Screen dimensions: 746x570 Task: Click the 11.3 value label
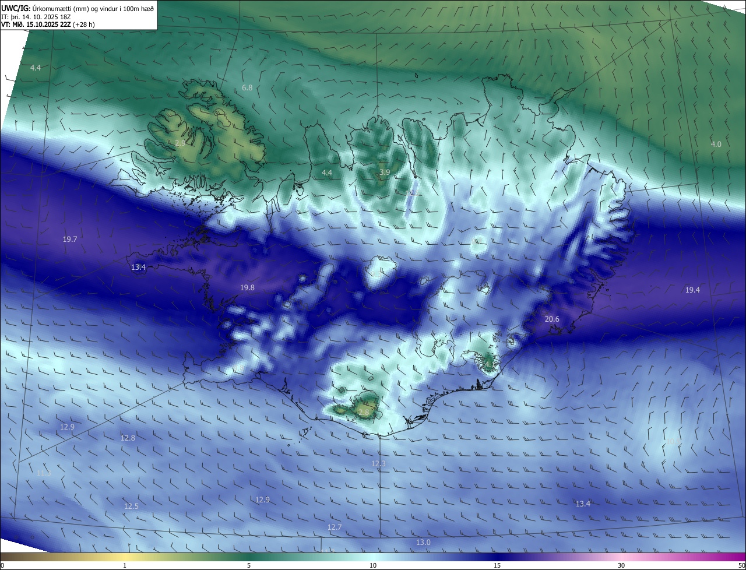pyautogui.click(x=44, y=473)
